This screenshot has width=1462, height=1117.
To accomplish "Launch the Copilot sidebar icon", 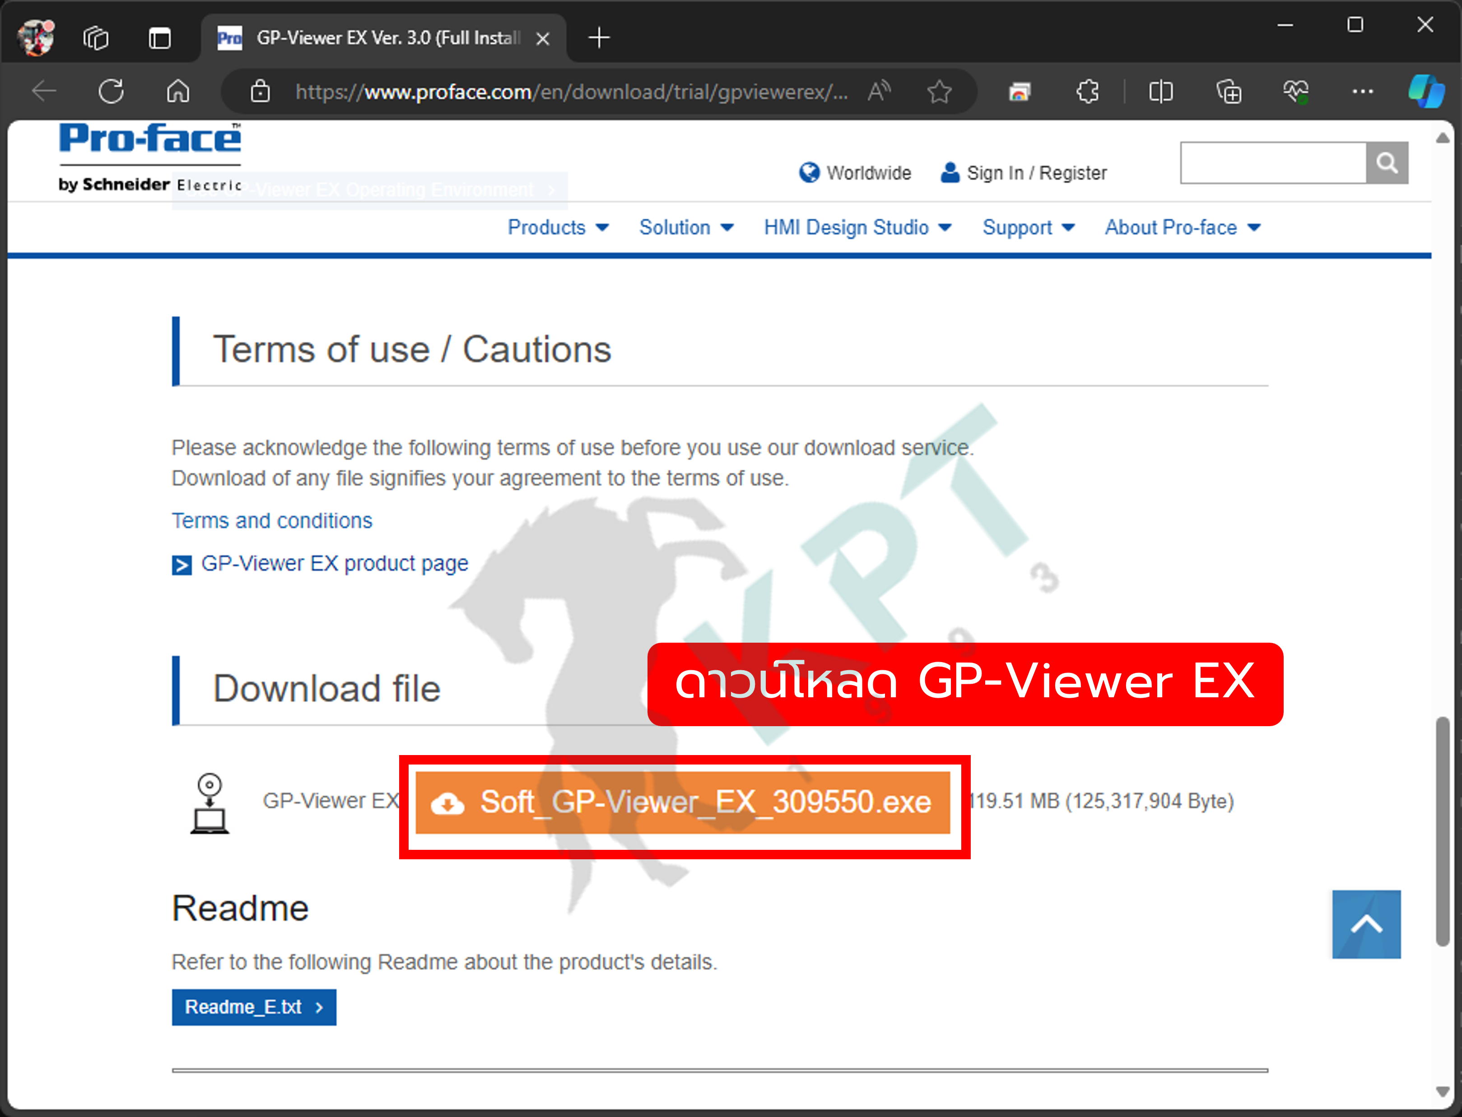I will pos(1427,91).
